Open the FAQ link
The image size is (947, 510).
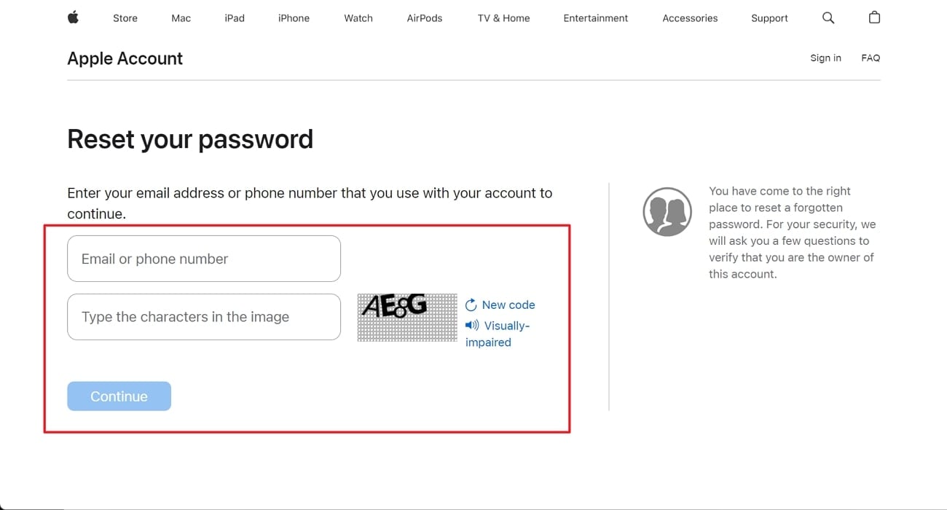871,58
